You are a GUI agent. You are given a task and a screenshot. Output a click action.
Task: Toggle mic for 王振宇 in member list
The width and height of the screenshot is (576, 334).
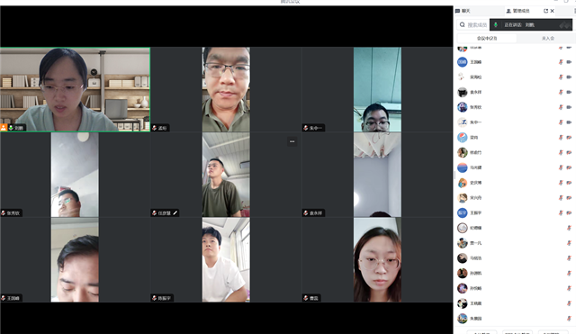coord(561,212)
